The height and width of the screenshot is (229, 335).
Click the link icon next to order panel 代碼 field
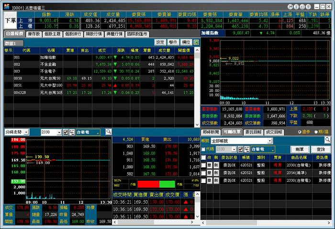(x=247, y=149)
